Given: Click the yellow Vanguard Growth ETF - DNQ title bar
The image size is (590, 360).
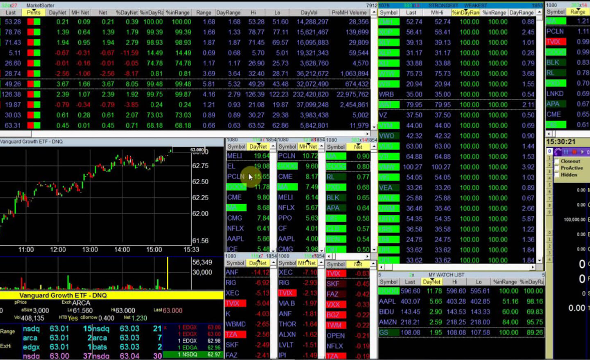Looking at the screenshot, I should click(x=111, y=295).
